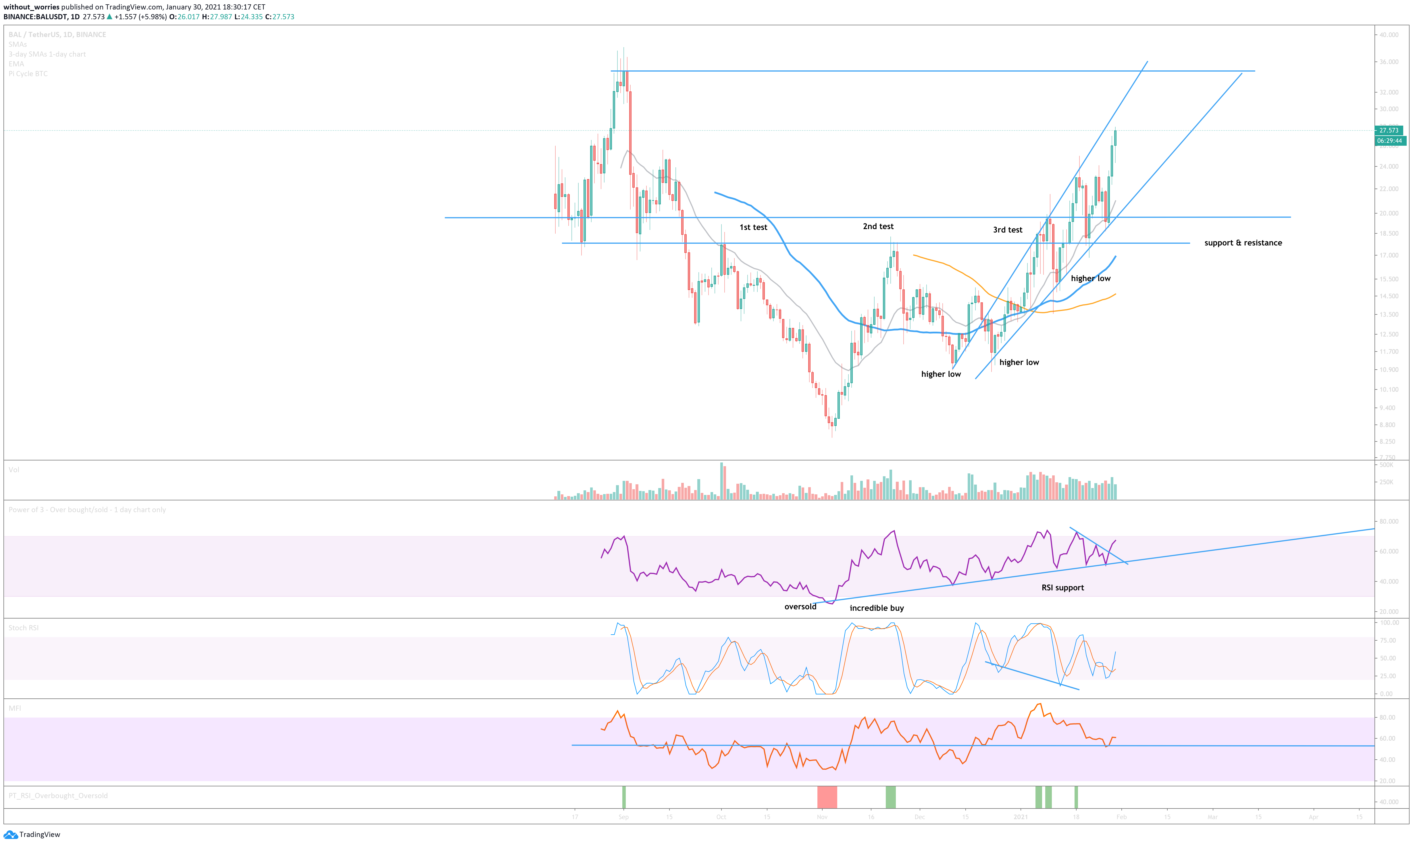Click the 'without_worries' author name

(31, 7)
